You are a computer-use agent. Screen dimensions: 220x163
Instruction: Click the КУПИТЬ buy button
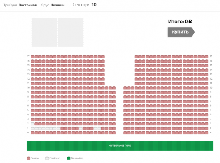pos(181,32)
